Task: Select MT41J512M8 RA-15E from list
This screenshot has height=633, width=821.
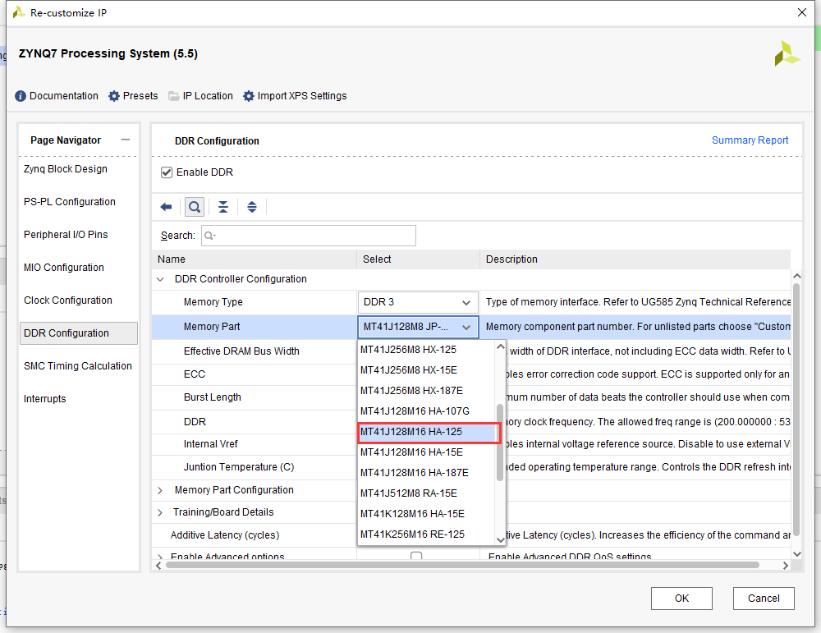Action: click(427, 493)
